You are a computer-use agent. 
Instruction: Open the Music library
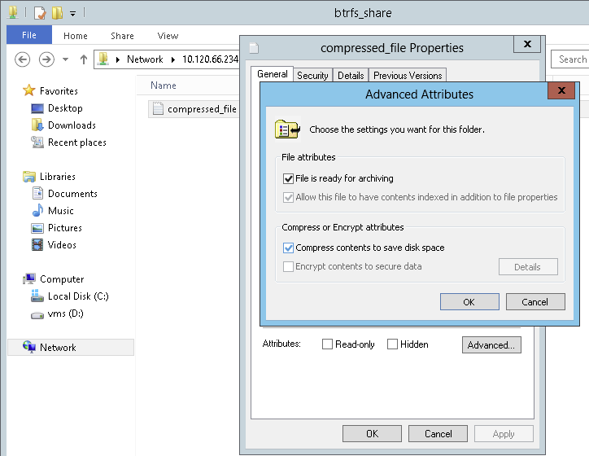(60, 211)
